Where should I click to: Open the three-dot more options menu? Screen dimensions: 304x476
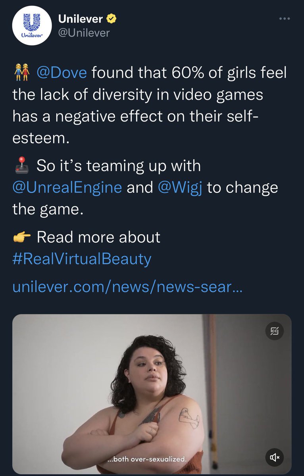click(x=284, y=19)
